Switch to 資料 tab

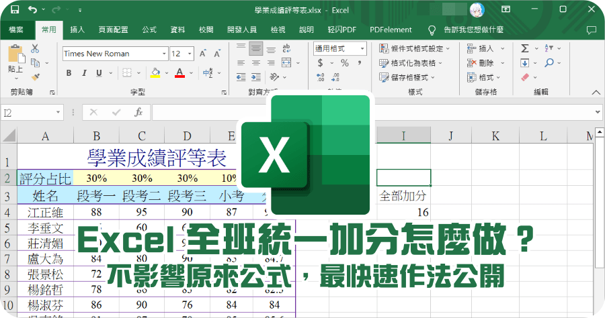(x=177, y=30)
